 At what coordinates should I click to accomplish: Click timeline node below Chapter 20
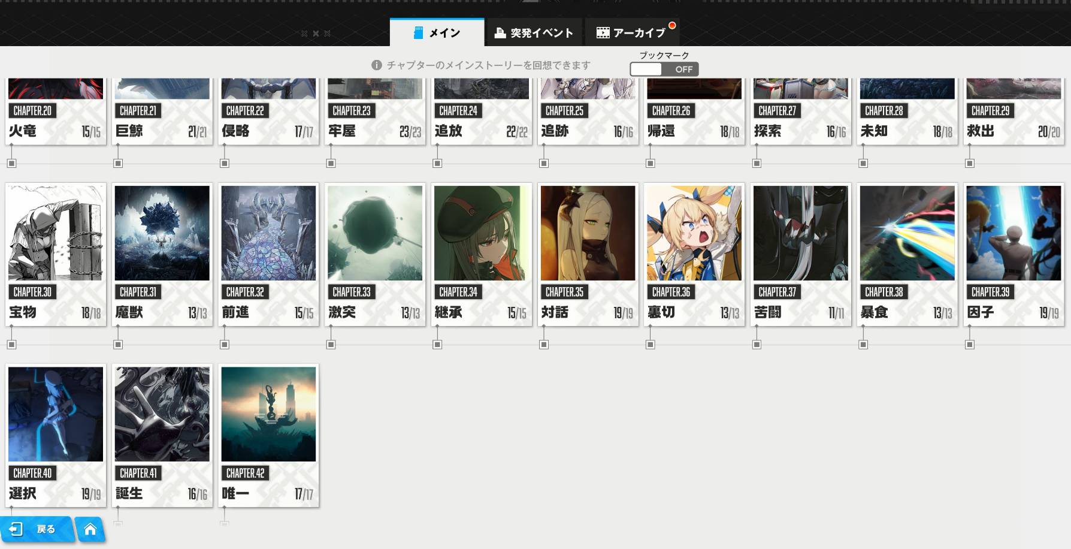(x=11, y=164)
